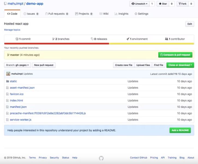Click the Settings gear icon
The image size is (198, 164).
tap(136, 14)
